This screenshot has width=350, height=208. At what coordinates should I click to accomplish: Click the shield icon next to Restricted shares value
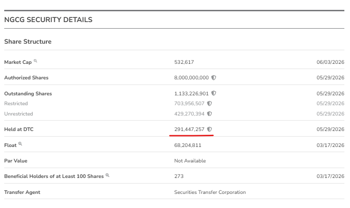209,103
